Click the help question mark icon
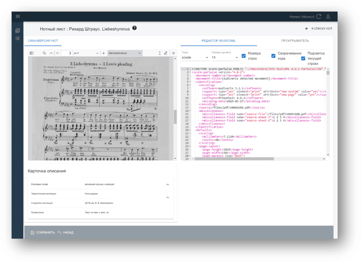 [134, 28]
